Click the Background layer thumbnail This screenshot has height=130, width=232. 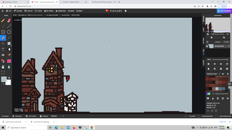[x=211, y=46]
